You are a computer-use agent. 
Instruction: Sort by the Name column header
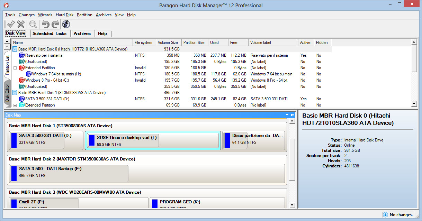72,43
